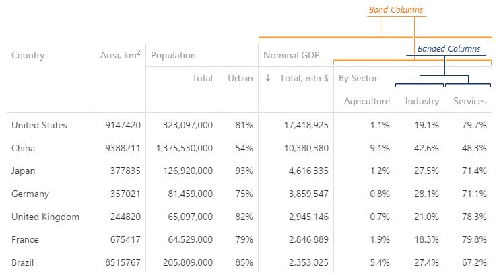Select the France country cell
Screen dimensions: 499x275
pyautogui.click(x=26, y=239)
